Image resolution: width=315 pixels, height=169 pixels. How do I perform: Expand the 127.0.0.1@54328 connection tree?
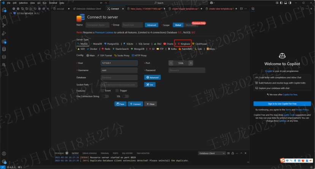[11, 13]
